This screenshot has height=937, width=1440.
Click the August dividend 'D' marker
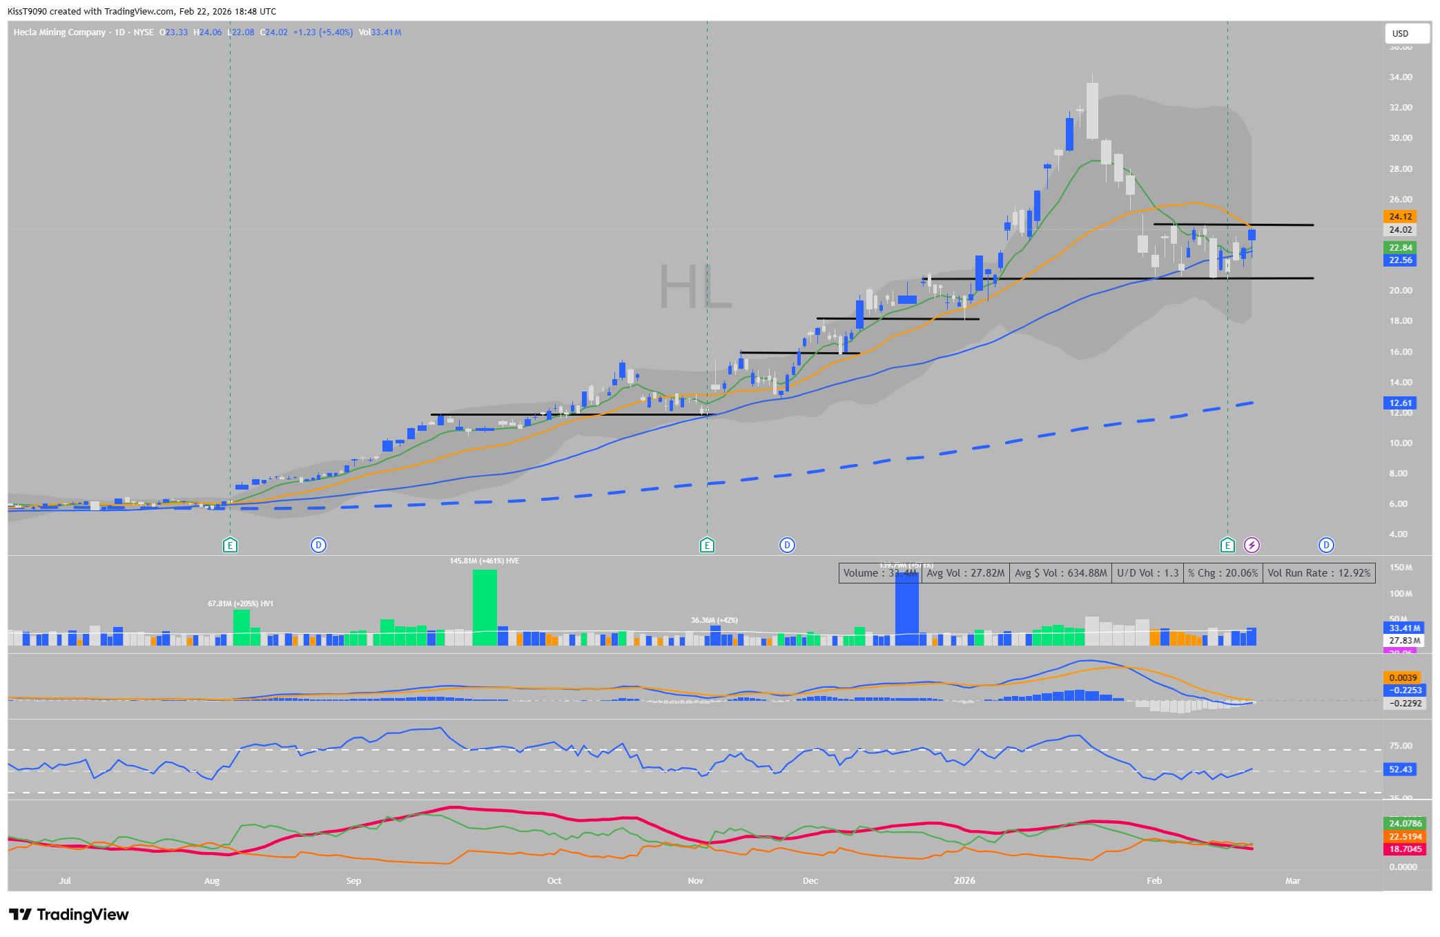pyautogui.click(x=318, y=545)
